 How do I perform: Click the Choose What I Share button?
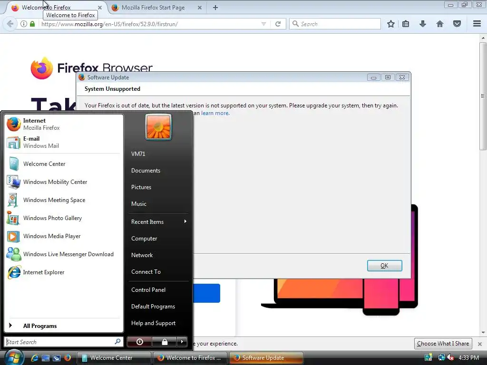point(443,344)
